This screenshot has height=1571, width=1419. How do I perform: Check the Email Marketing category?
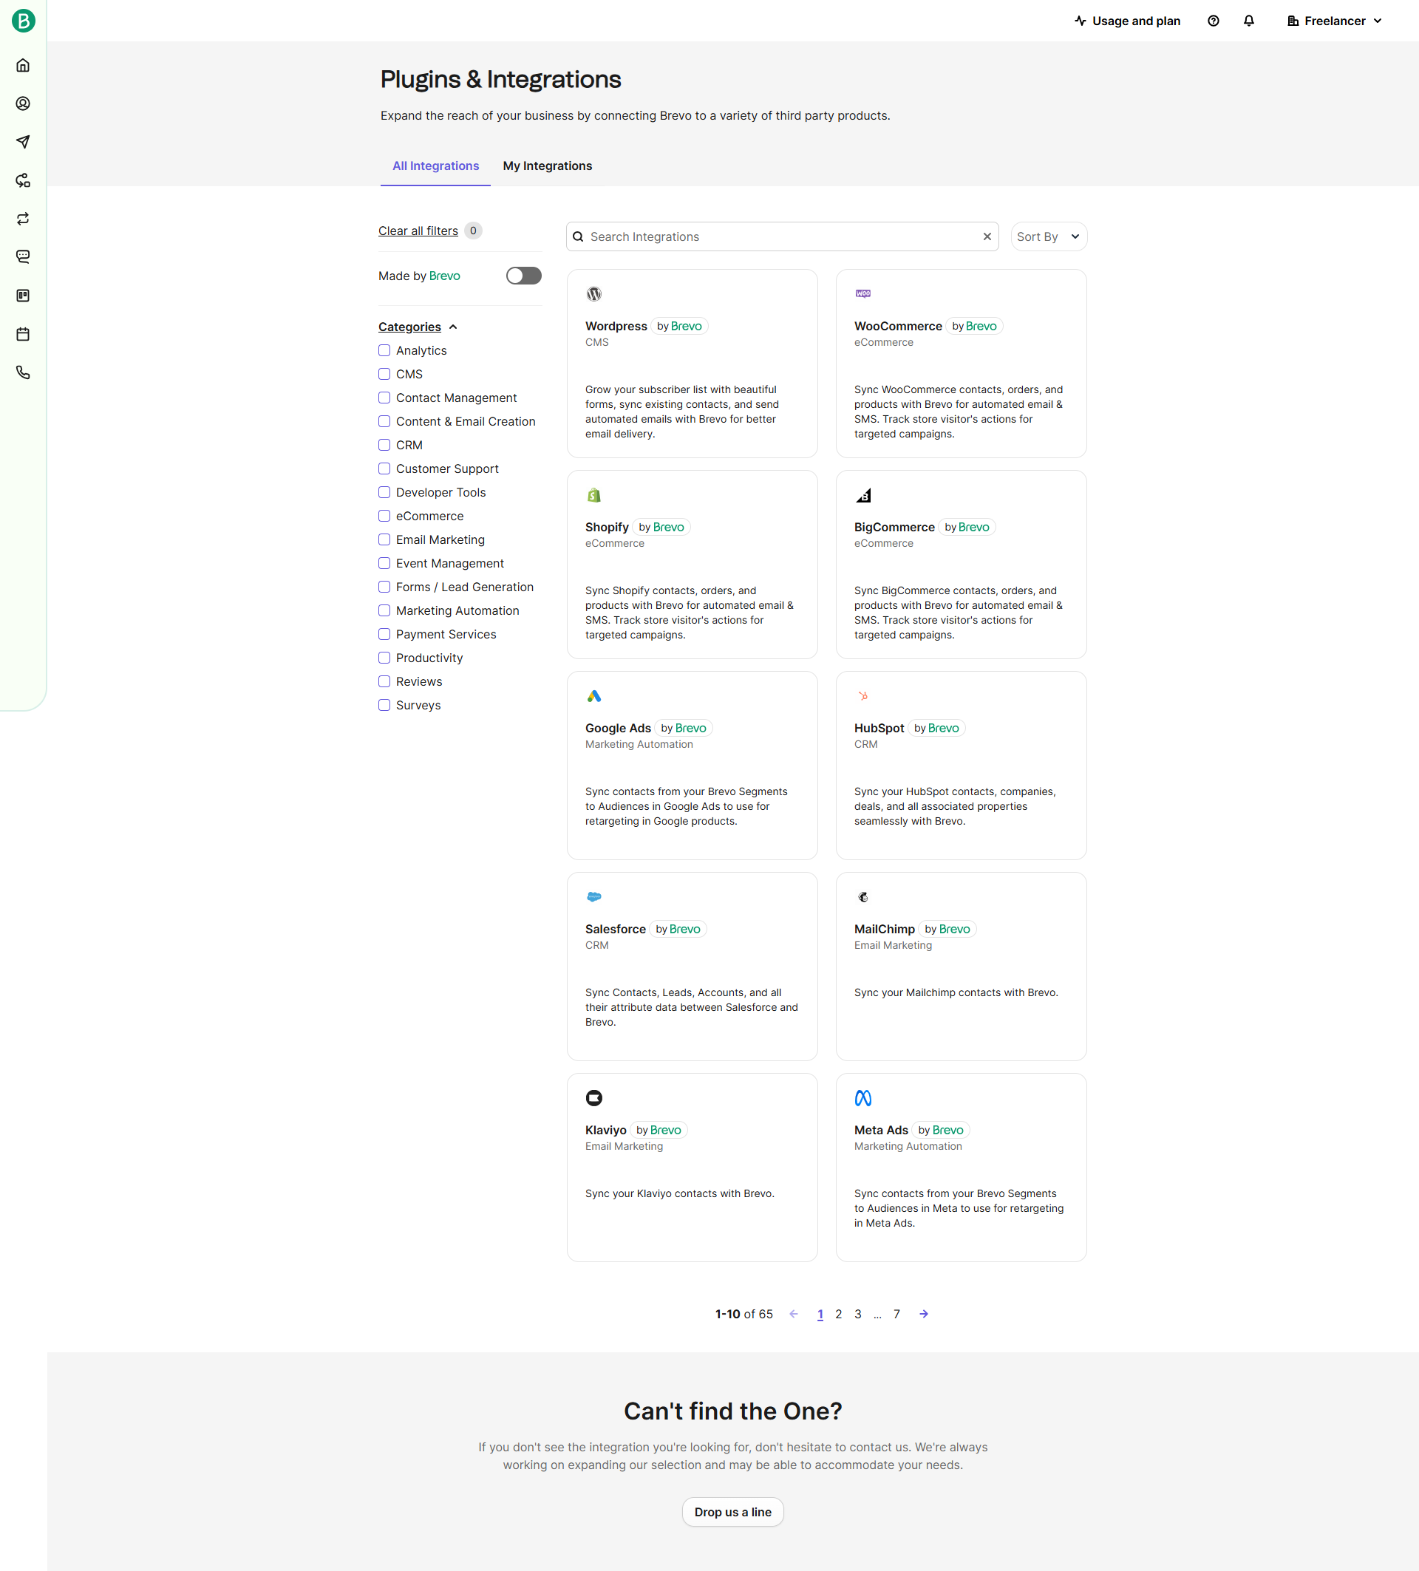pos(384,539)
